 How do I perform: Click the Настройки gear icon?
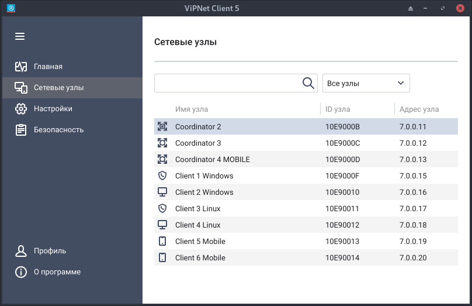coord(21,108)
